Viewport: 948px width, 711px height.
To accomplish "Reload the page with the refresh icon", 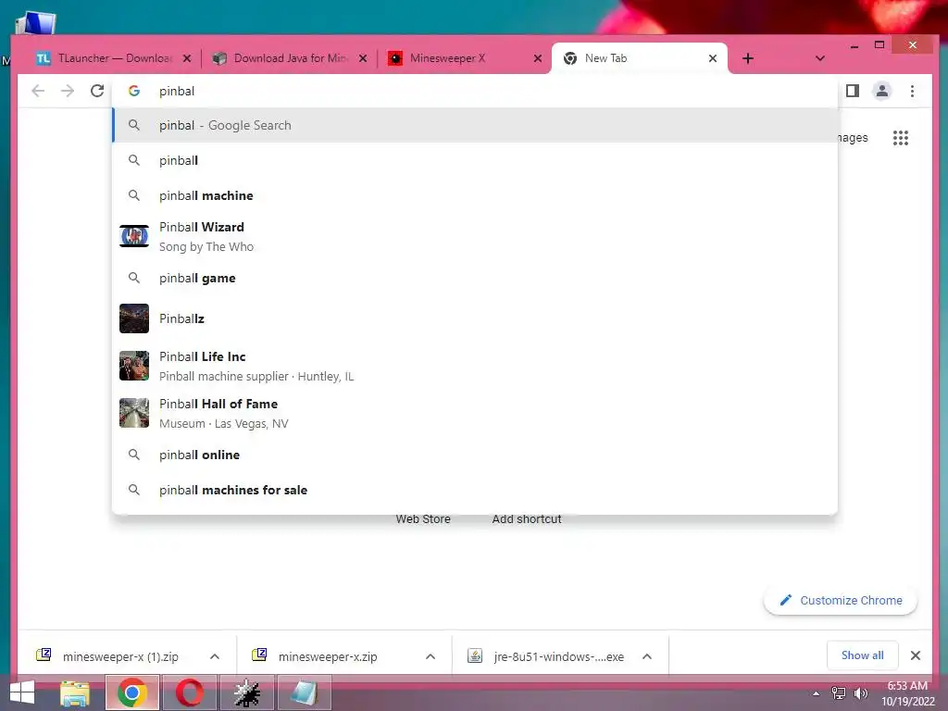I will [96, 92].
